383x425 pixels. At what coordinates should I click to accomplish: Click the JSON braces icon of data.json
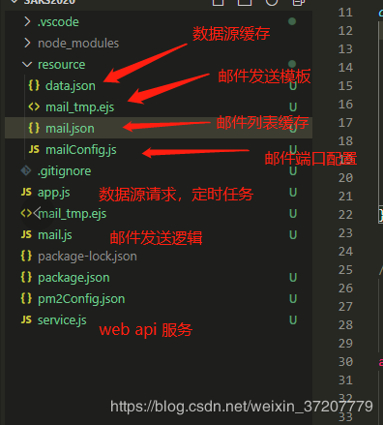[x=34, y=85]
